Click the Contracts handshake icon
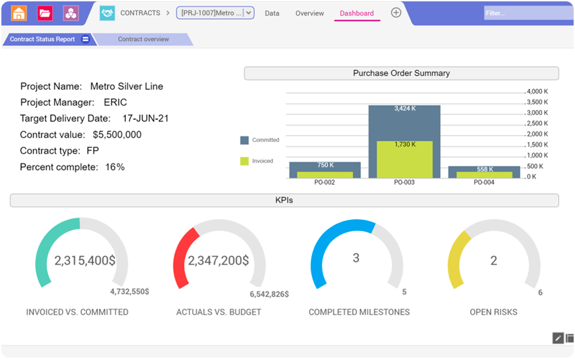This screenshot has height=359, width=575. click(107, 13)
